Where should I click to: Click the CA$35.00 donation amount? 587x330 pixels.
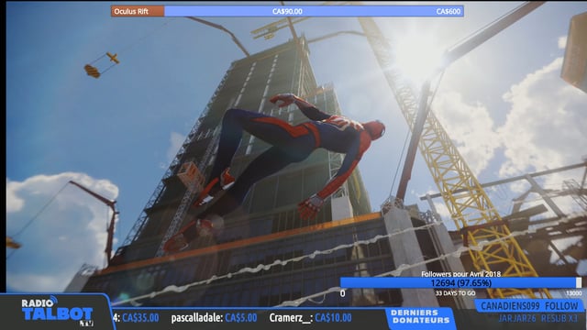(x=140, y=318)
